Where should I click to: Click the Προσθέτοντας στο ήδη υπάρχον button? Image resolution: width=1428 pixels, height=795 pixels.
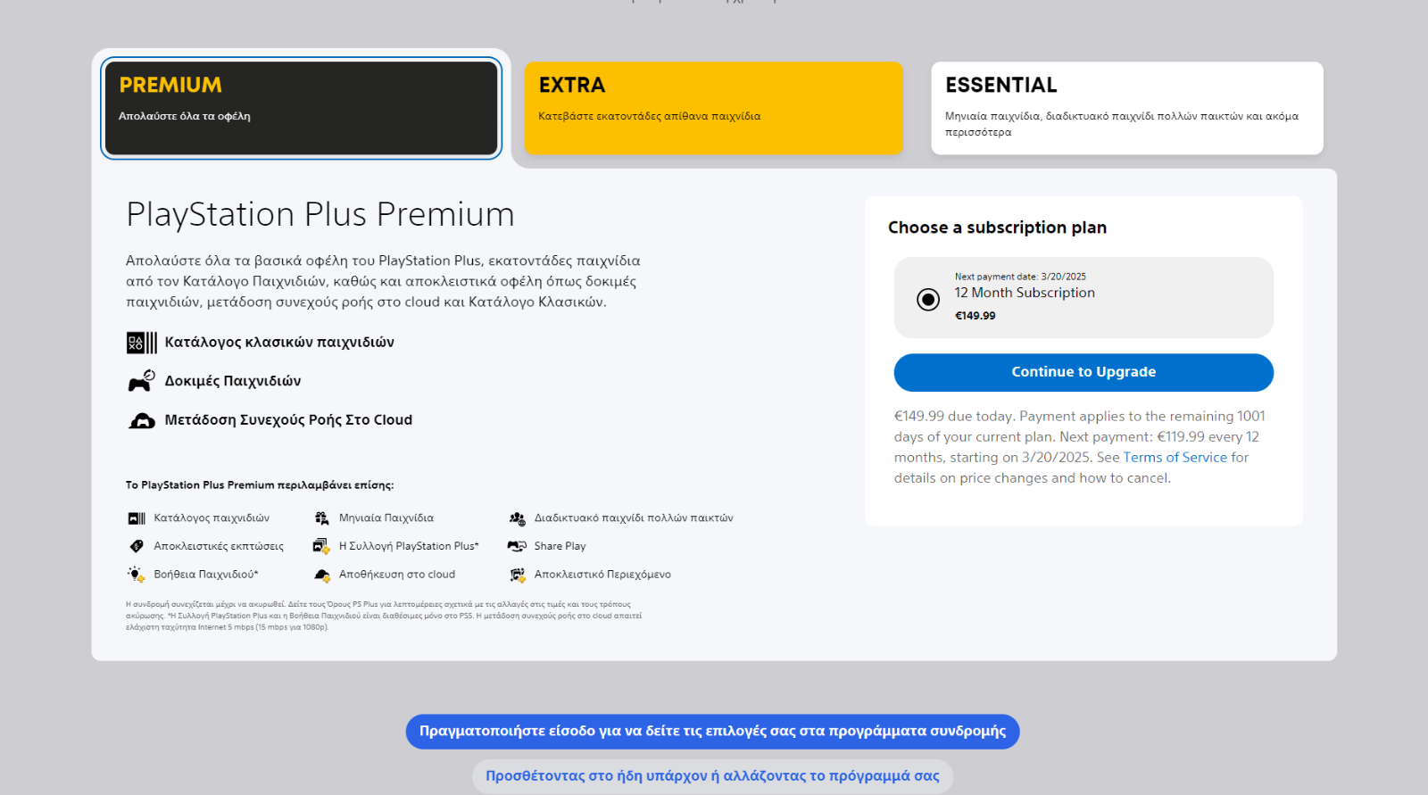tap(712, 776)
